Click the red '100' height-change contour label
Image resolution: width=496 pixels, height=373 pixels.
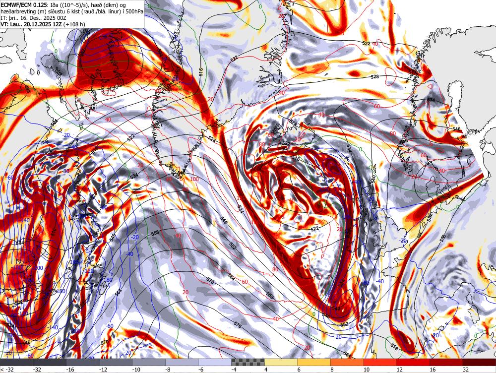[x=195, y=179]
